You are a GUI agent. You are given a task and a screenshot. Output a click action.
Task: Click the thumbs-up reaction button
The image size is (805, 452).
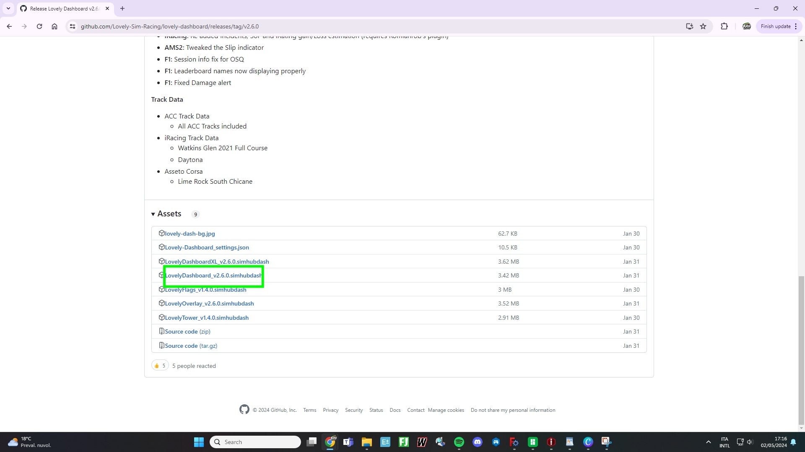coord(160,366)
